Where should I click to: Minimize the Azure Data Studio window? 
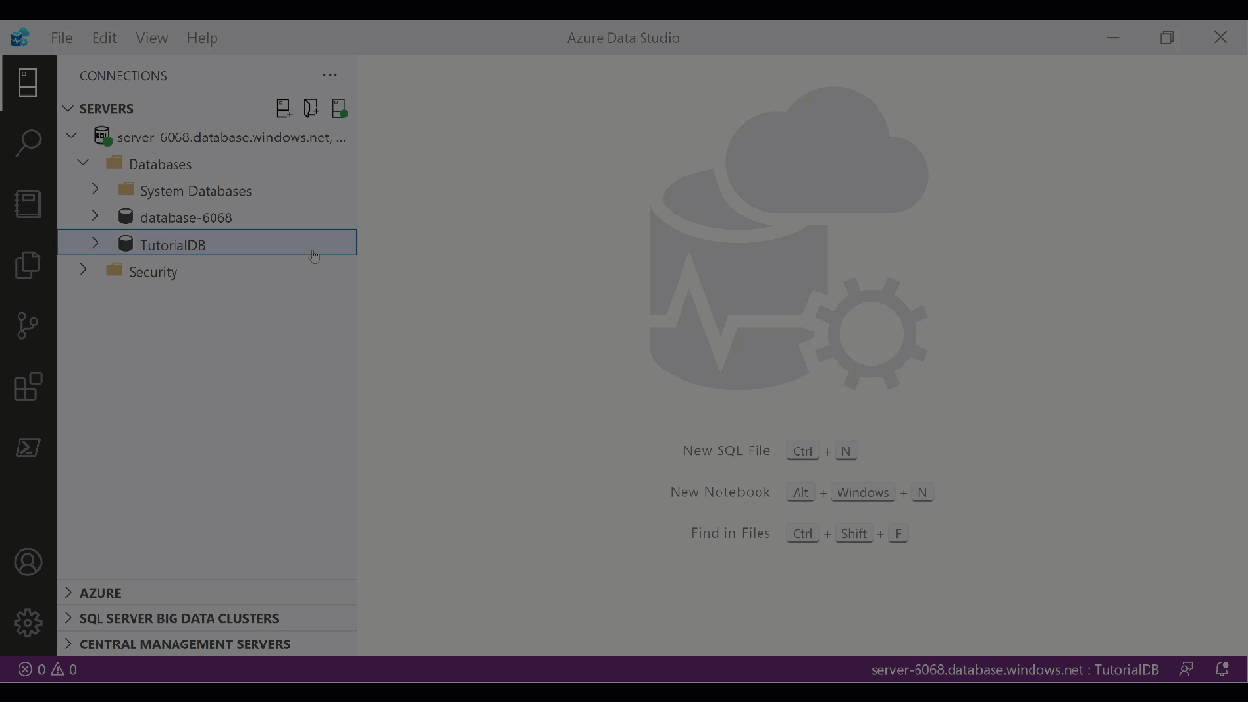[x=1113, y=38]
